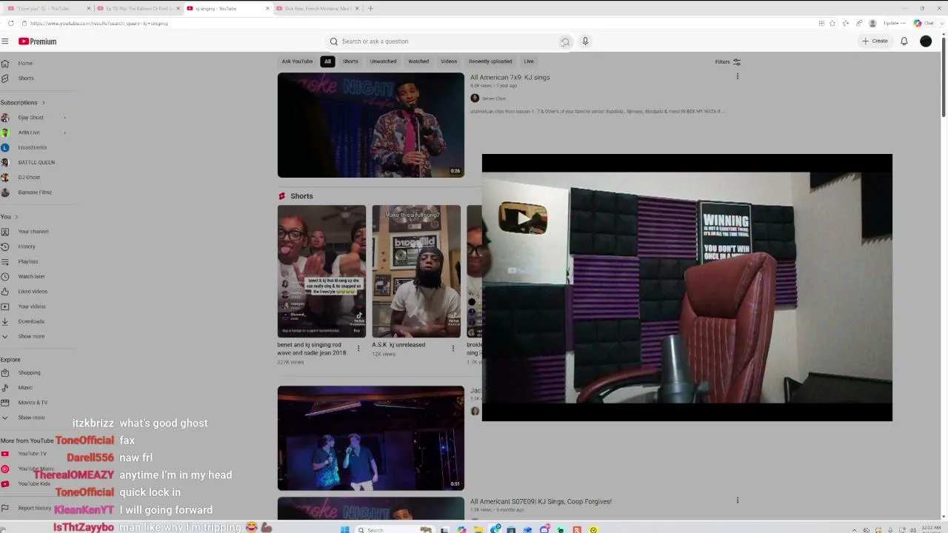Open a new browser tab
This screenshot has height=533, width=948.
click(370, 8)
